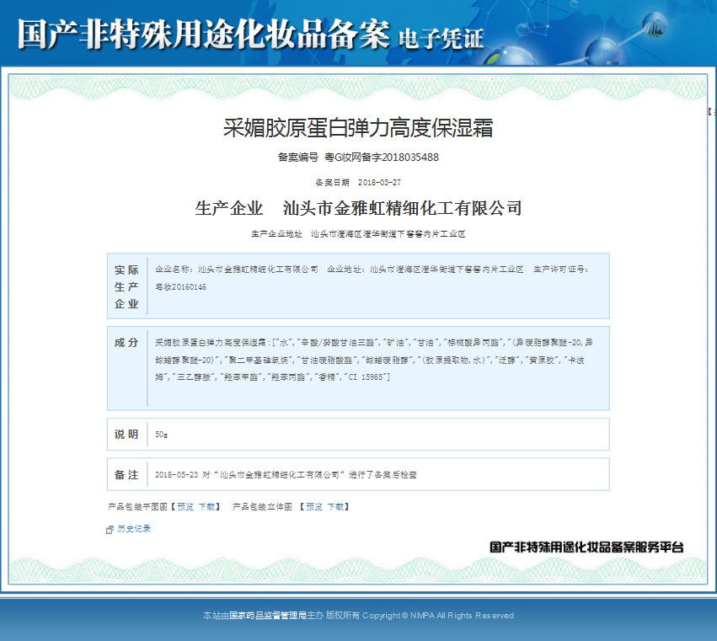Click the Copyright NMPA footer text
This screenshot has height=641, width=717.
pyautogui.click(x=438, y=616)
